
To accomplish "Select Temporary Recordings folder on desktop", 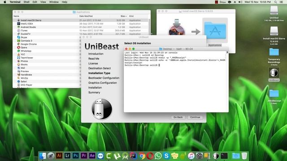I will 274,52.
